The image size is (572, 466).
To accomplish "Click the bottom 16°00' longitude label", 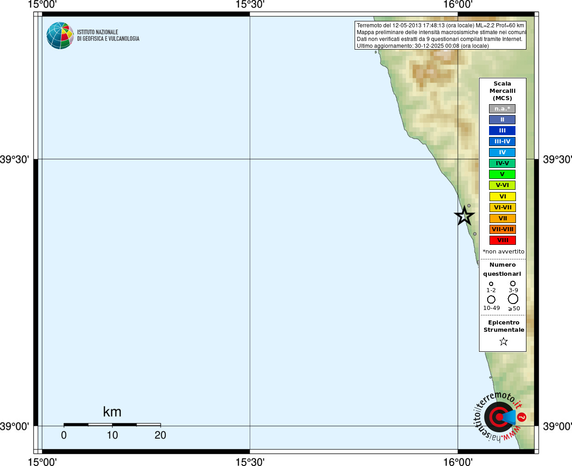I will (458, 462).
